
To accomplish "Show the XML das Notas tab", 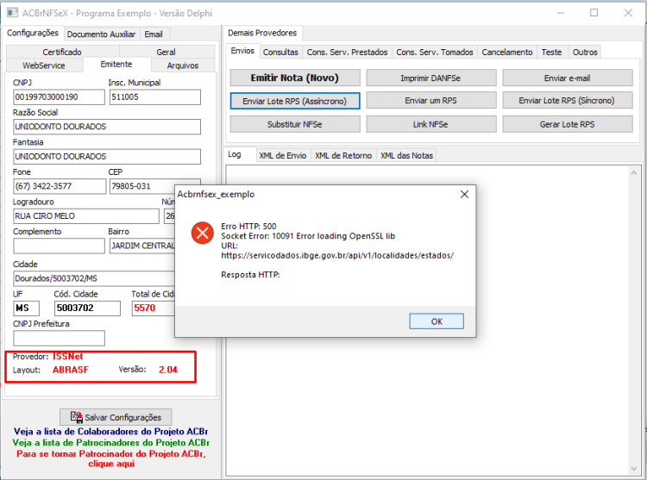I will click(407, 156).
